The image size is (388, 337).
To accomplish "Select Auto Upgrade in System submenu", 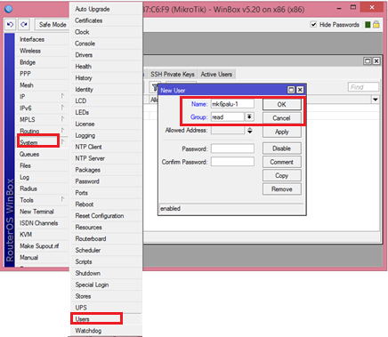I will pos(105,9).
